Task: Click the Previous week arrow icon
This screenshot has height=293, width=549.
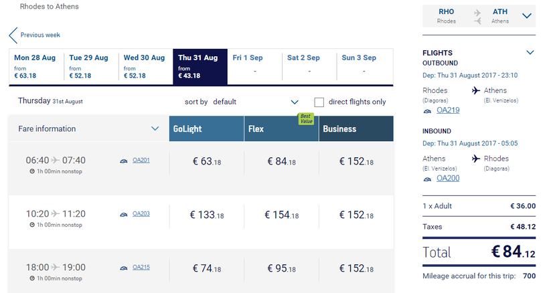Action: point(13,35)
